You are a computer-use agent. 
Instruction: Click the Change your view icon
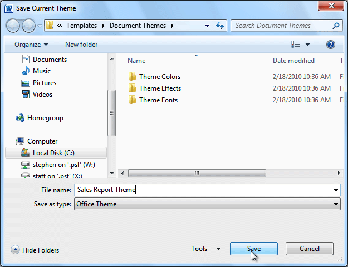[x=295, y=44]
